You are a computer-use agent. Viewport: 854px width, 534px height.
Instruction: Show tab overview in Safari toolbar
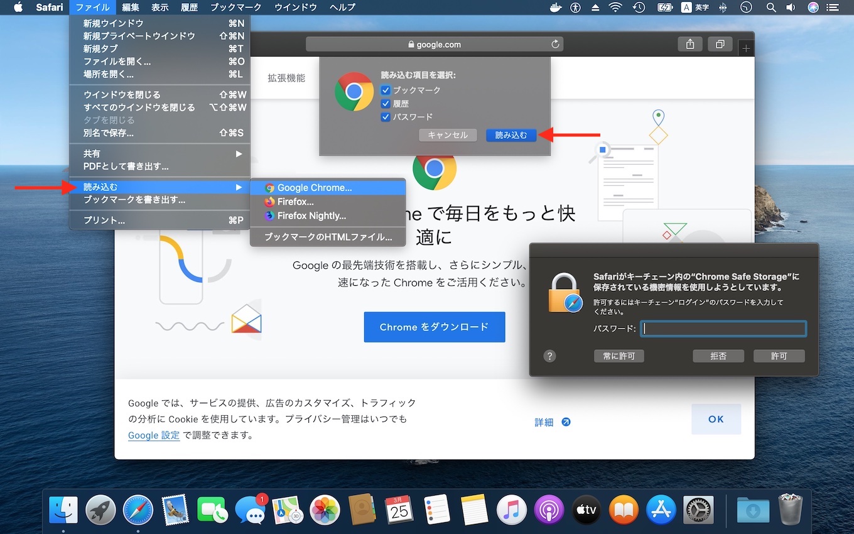(x=720, y=44)
